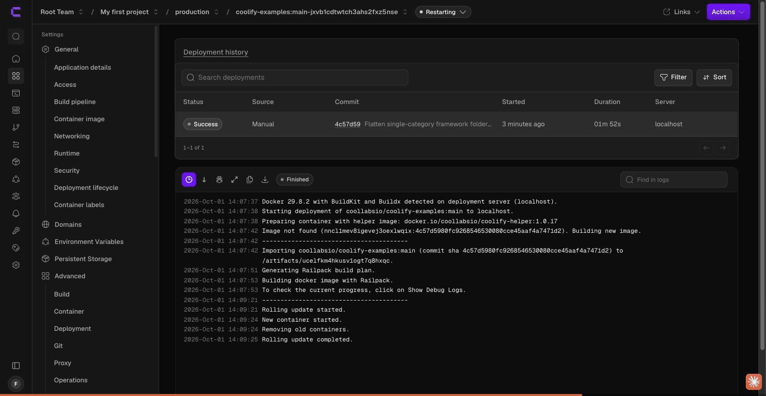Toggle the sidebar panel icon at bottom left
The width and height of the screenshot is (766, 396).
[16, 366]
